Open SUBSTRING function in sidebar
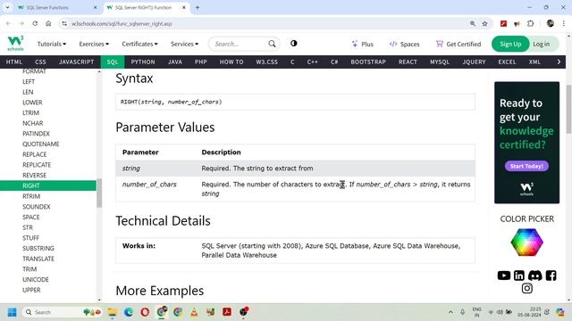Viewport: 572px width, 321px height. (x=38, y=248)
